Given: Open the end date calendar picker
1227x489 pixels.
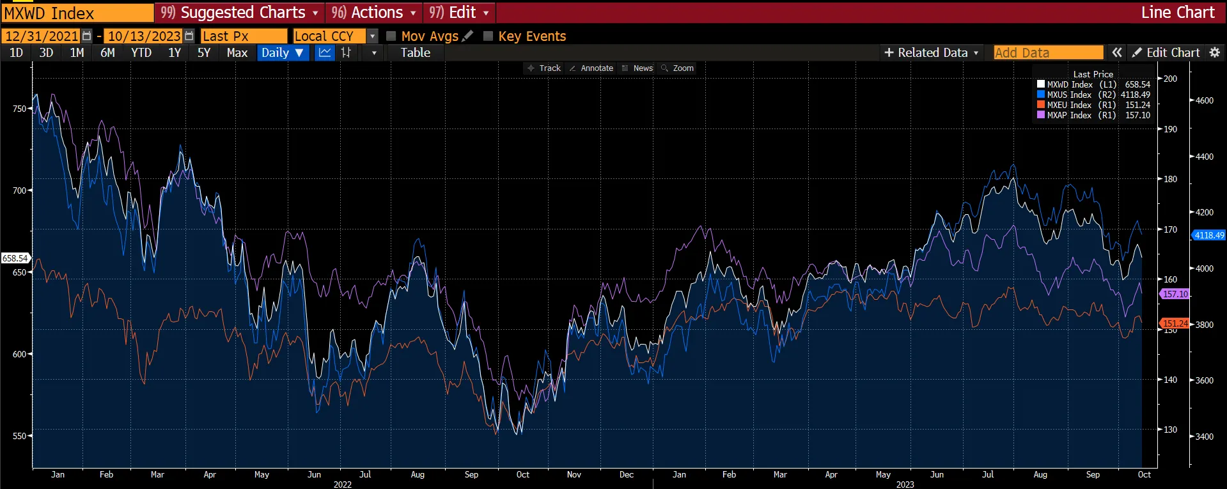Looking at the screenshot, I should tap(189, 36).
